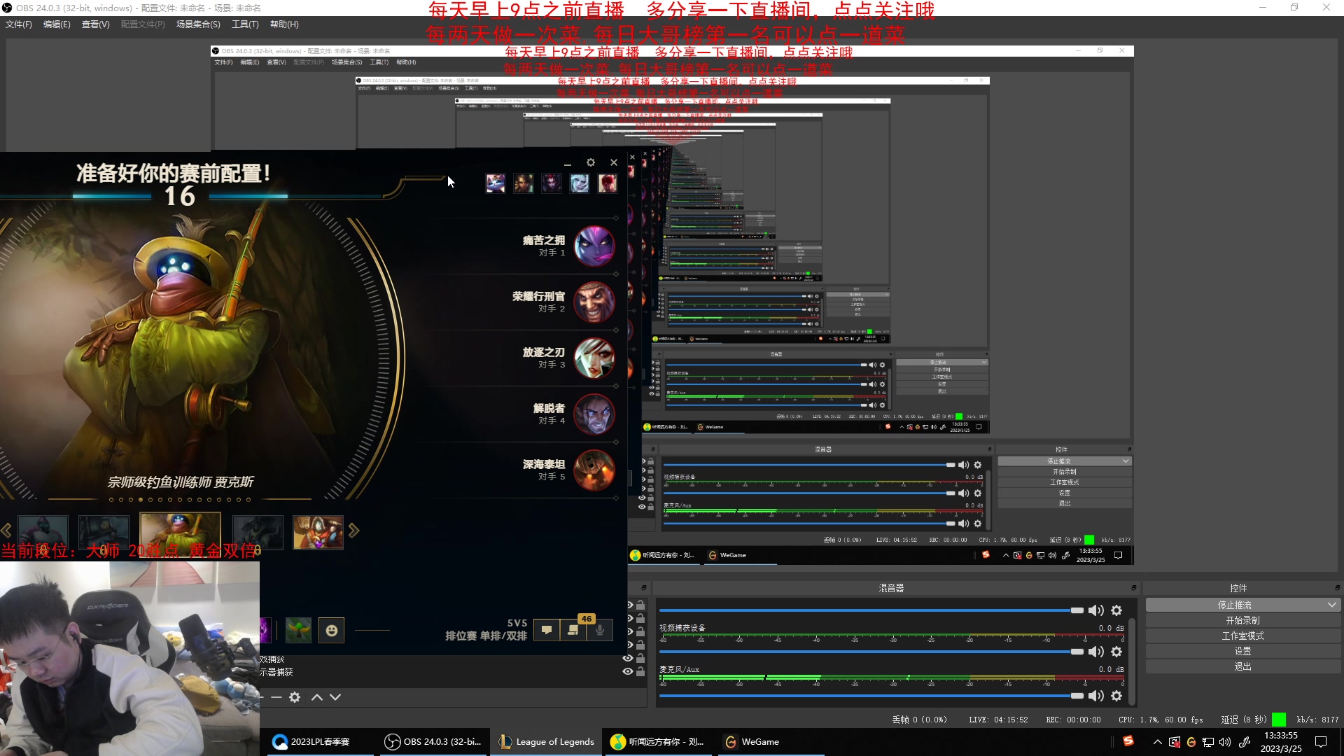
Task: Toggle visibility of the 戏捕获 source
Action: tap(628, 658)
